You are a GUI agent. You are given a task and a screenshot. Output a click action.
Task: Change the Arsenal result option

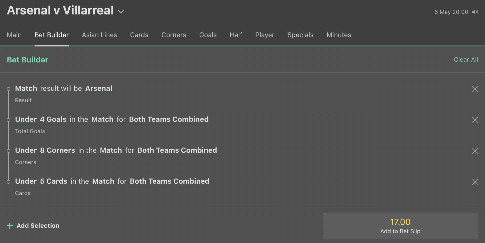tap(99, 88)
